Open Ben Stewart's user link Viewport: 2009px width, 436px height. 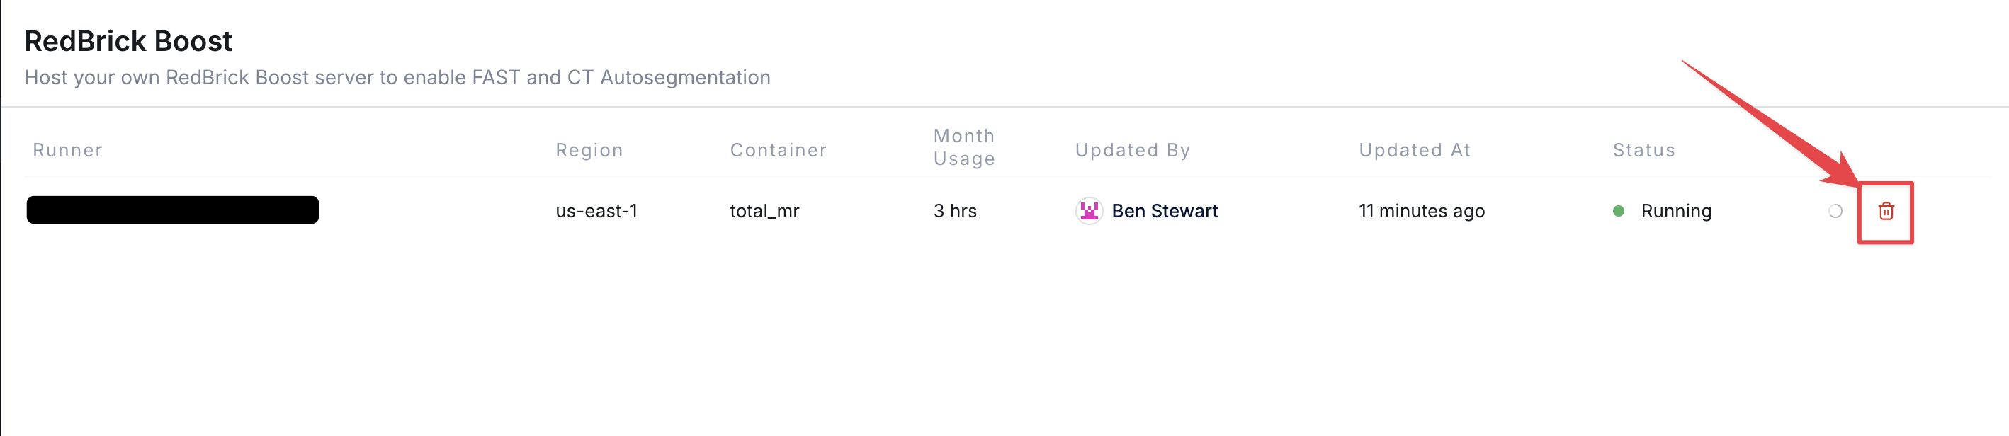pos(1165,211)
